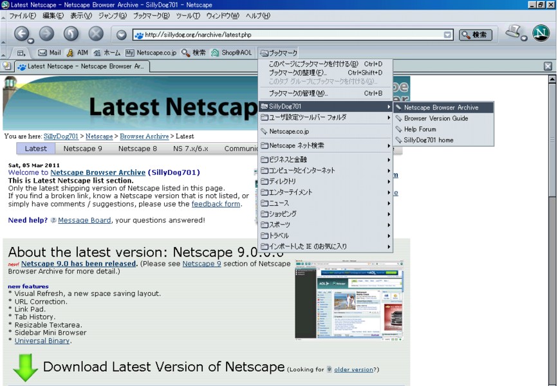558x386 pixels.
Task: Open Help Forum bookmark
Action: [x=444, y=129]
